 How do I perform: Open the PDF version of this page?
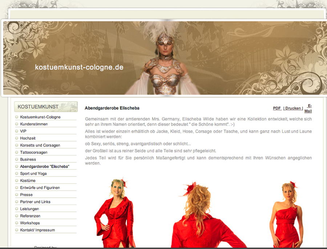[x=277, y=108]
